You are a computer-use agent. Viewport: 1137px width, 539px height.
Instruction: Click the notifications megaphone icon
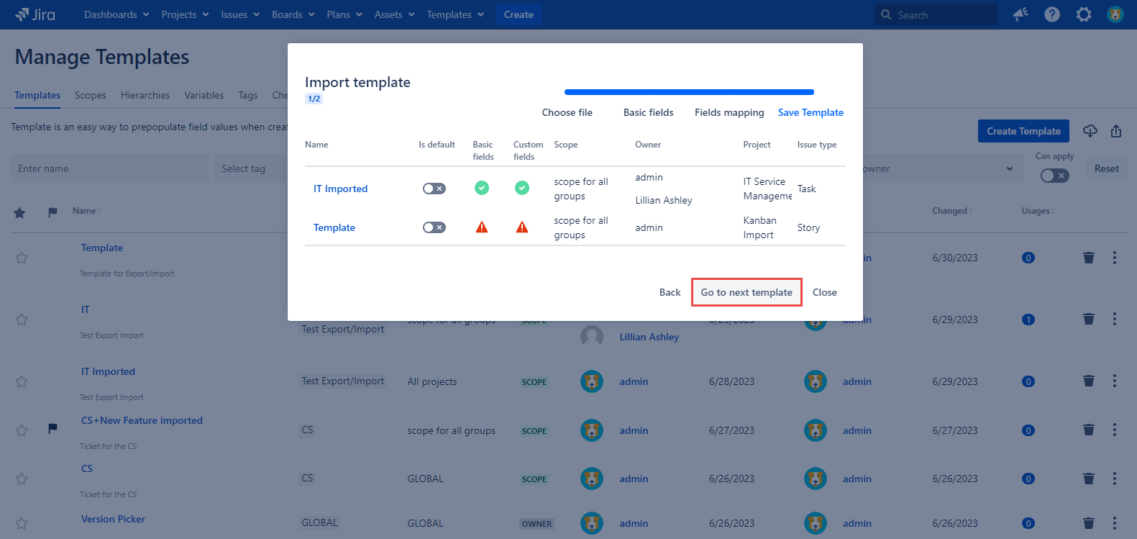coord(1020,14)
